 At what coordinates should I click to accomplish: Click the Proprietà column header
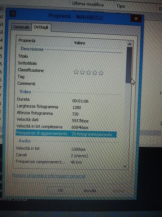[x=44, y=41]
